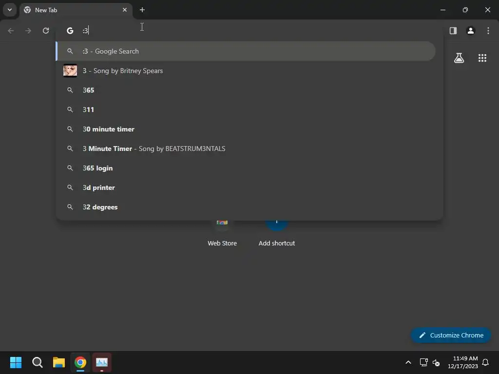Pick '3 Minute Timer' BEATSTRUM3NTALS suggestion
Image resolution: width=499 pixels, height=374 pixels.
pos(246,149)
